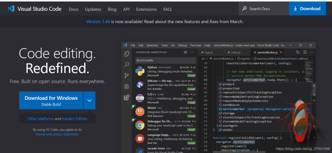Open Source Control in the activity bar

tap(127, 75)
